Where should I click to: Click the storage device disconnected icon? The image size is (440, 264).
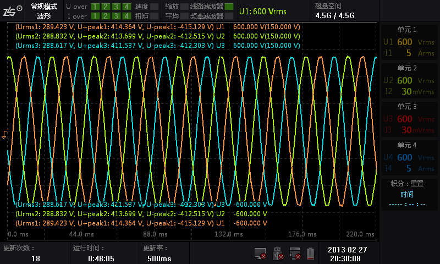tap(295, 254)
